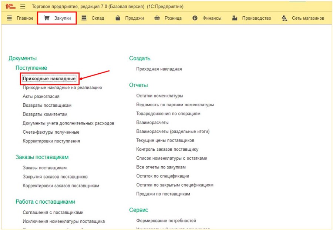Open Корректировки поступления
Viewport: 333px width, 230px height.
51,141
